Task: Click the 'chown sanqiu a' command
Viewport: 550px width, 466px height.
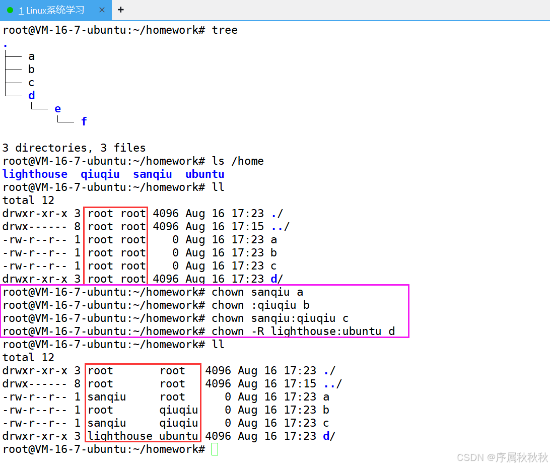Action: pos(257,292)
